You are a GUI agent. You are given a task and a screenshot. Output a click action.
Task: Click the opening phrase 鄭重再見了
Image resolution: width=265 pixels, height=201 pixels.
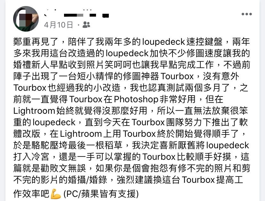[x=36, y=42]
